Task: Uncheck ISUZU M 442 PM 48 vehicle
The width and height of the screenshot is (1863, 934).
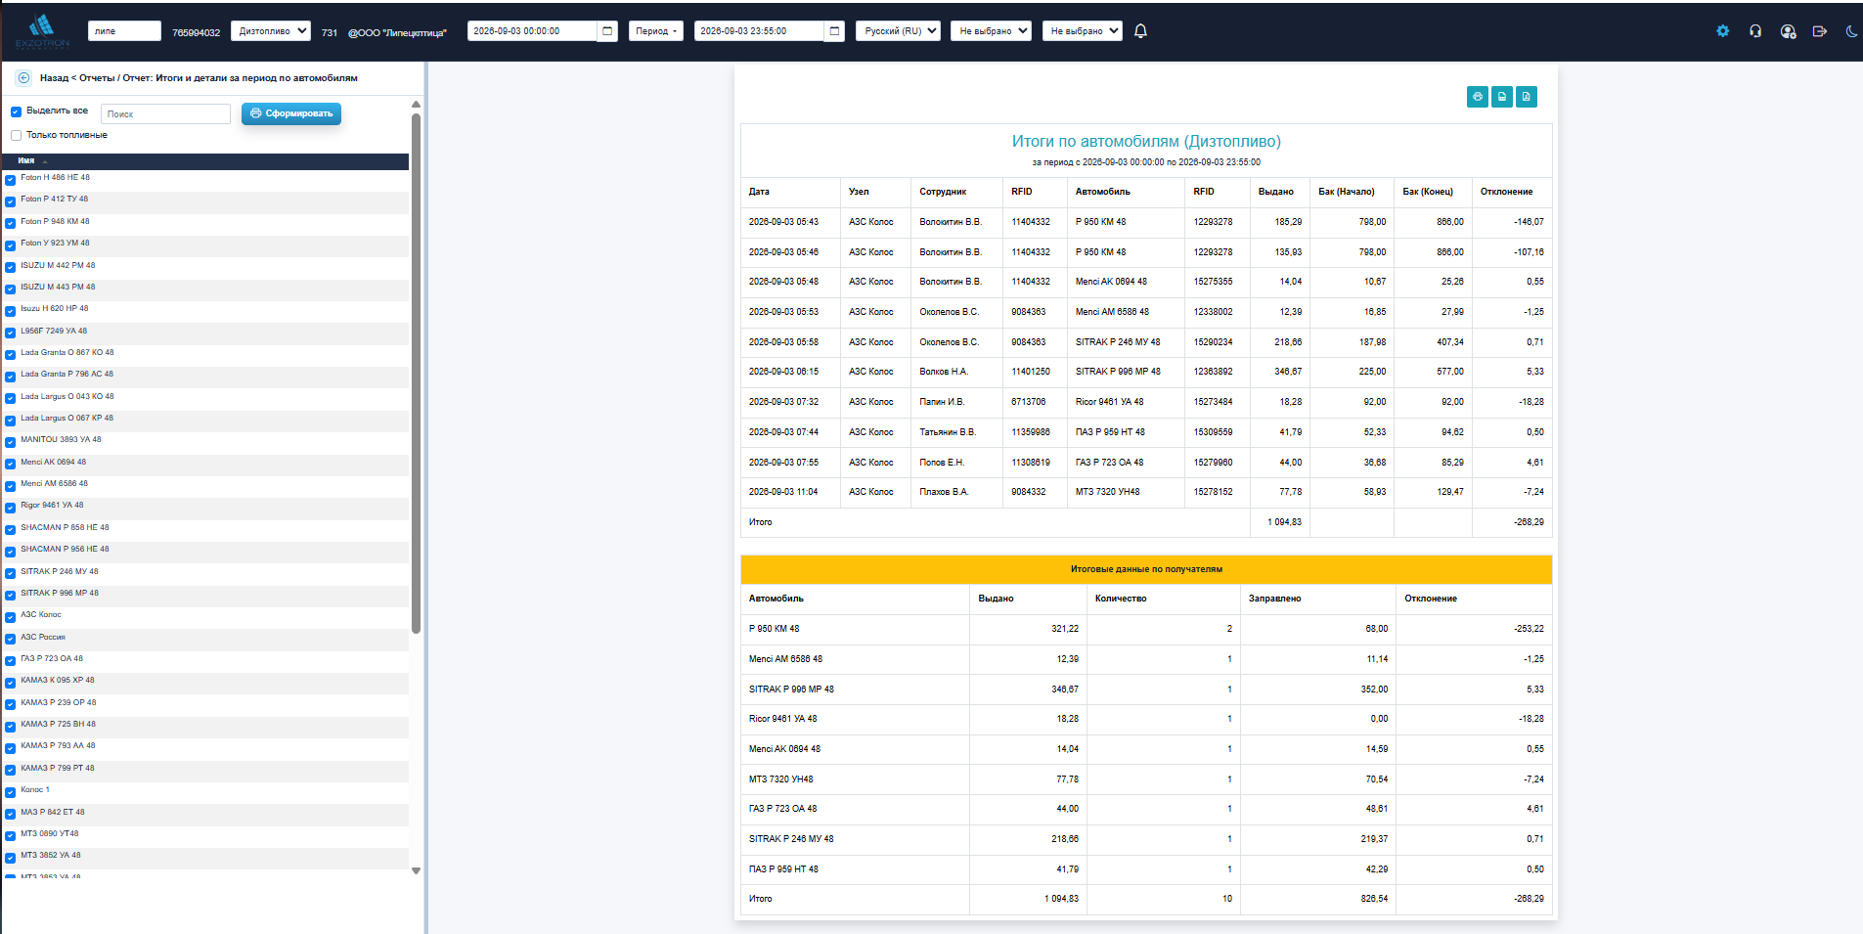Action: pos(11,267)
